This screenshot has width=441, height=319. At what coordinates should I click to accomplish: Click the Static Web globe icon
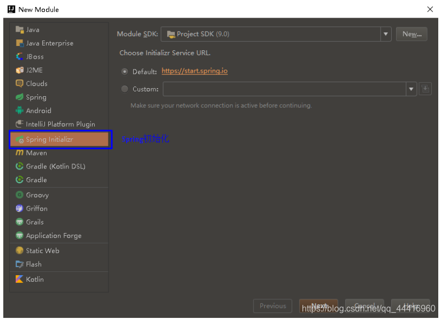point(19,251)
